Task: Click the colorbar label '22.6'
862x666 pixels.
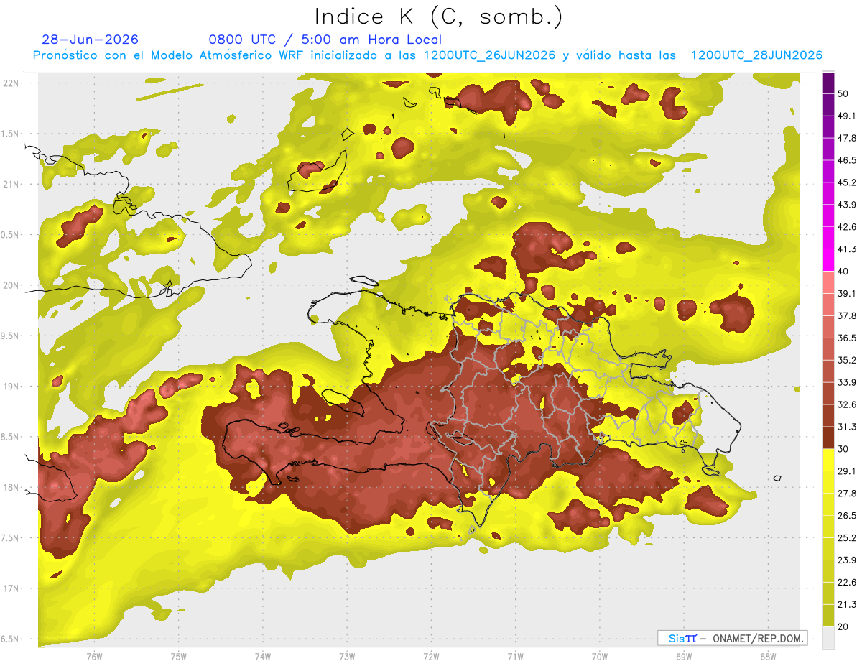Action: coord(847,583)
